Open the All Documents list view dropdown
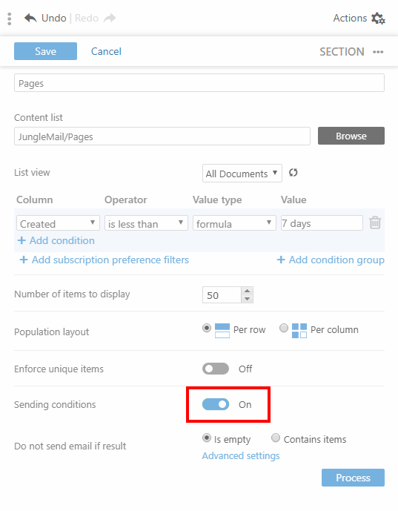398x511 pixels. click(242, 173)
